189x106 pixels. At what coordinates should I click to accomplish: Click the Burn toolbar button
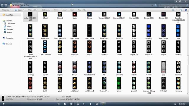(72, 10)
